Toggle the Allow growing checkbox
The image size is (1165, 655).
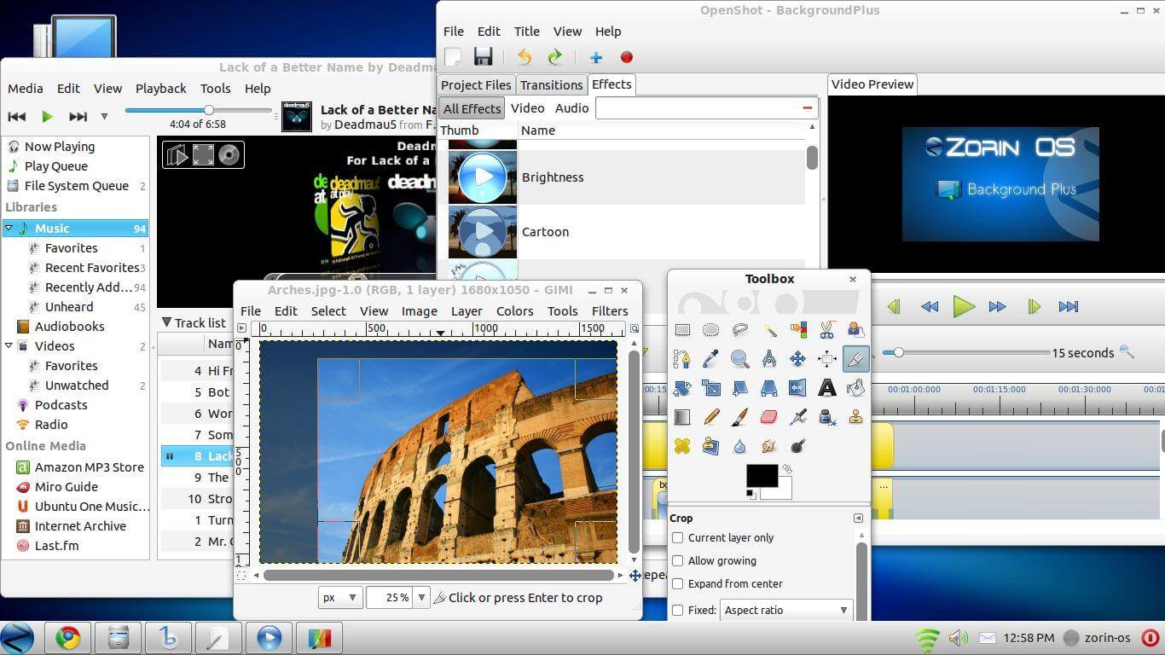[678, 560]
